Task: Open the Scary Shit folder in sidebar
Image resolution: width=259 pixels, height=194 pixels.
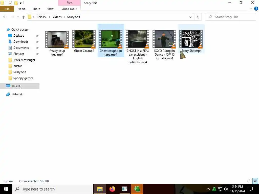Action: pos(20,72)
